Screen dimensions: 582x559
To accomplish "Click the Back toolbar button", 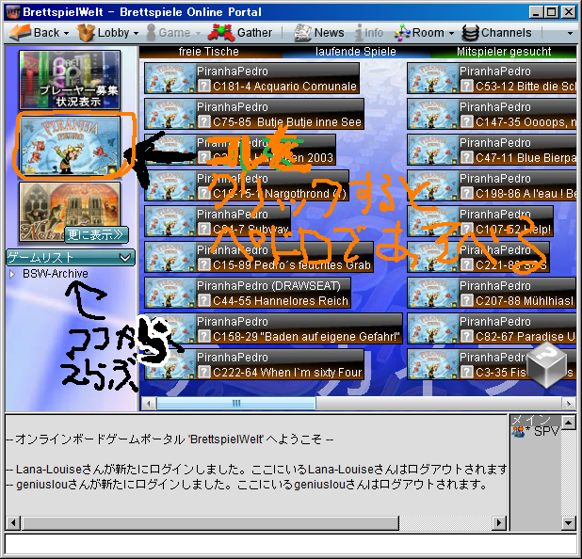I will click(37, 32).
